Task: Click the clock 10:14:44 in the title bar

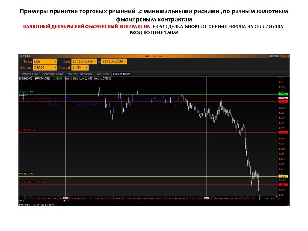Action: pos(24,56)
